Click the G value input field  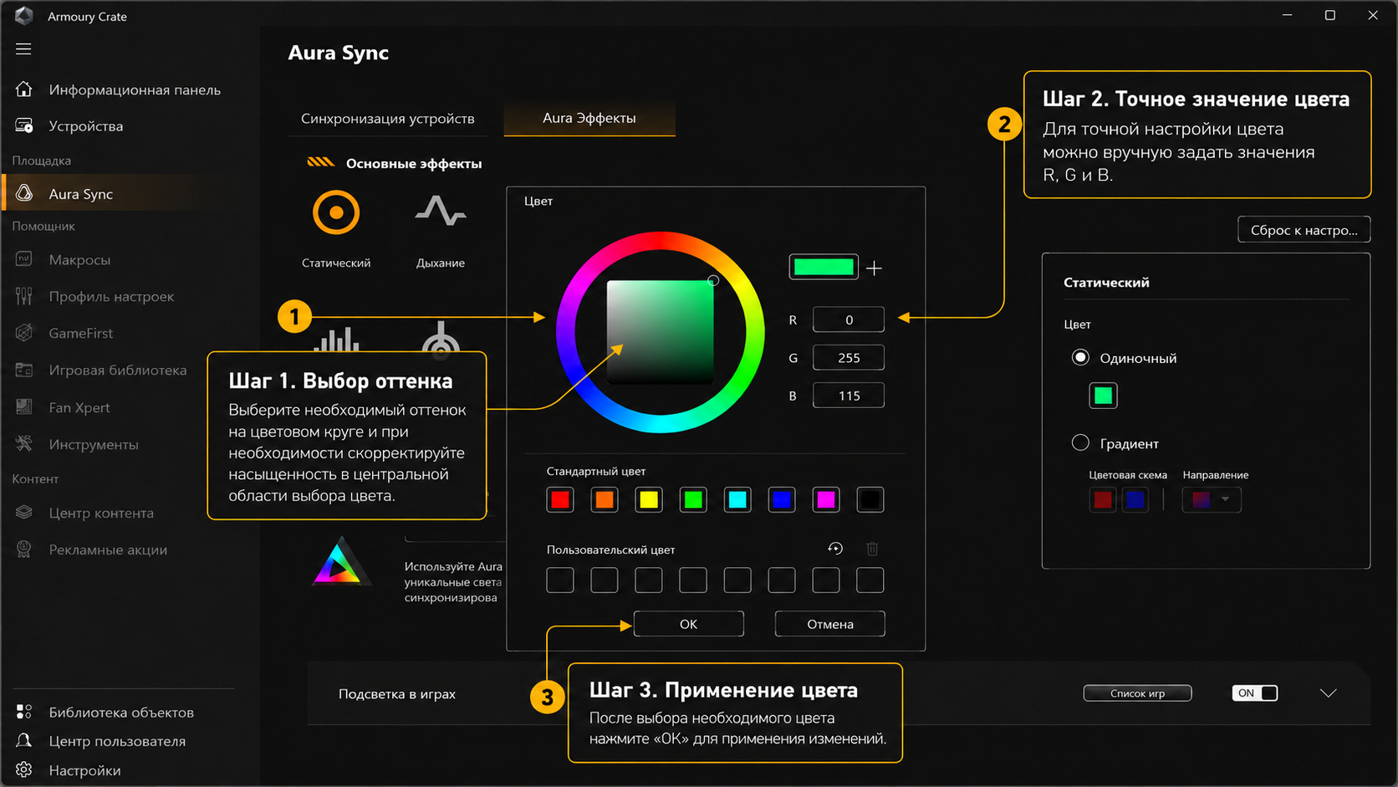pos(849,357)
